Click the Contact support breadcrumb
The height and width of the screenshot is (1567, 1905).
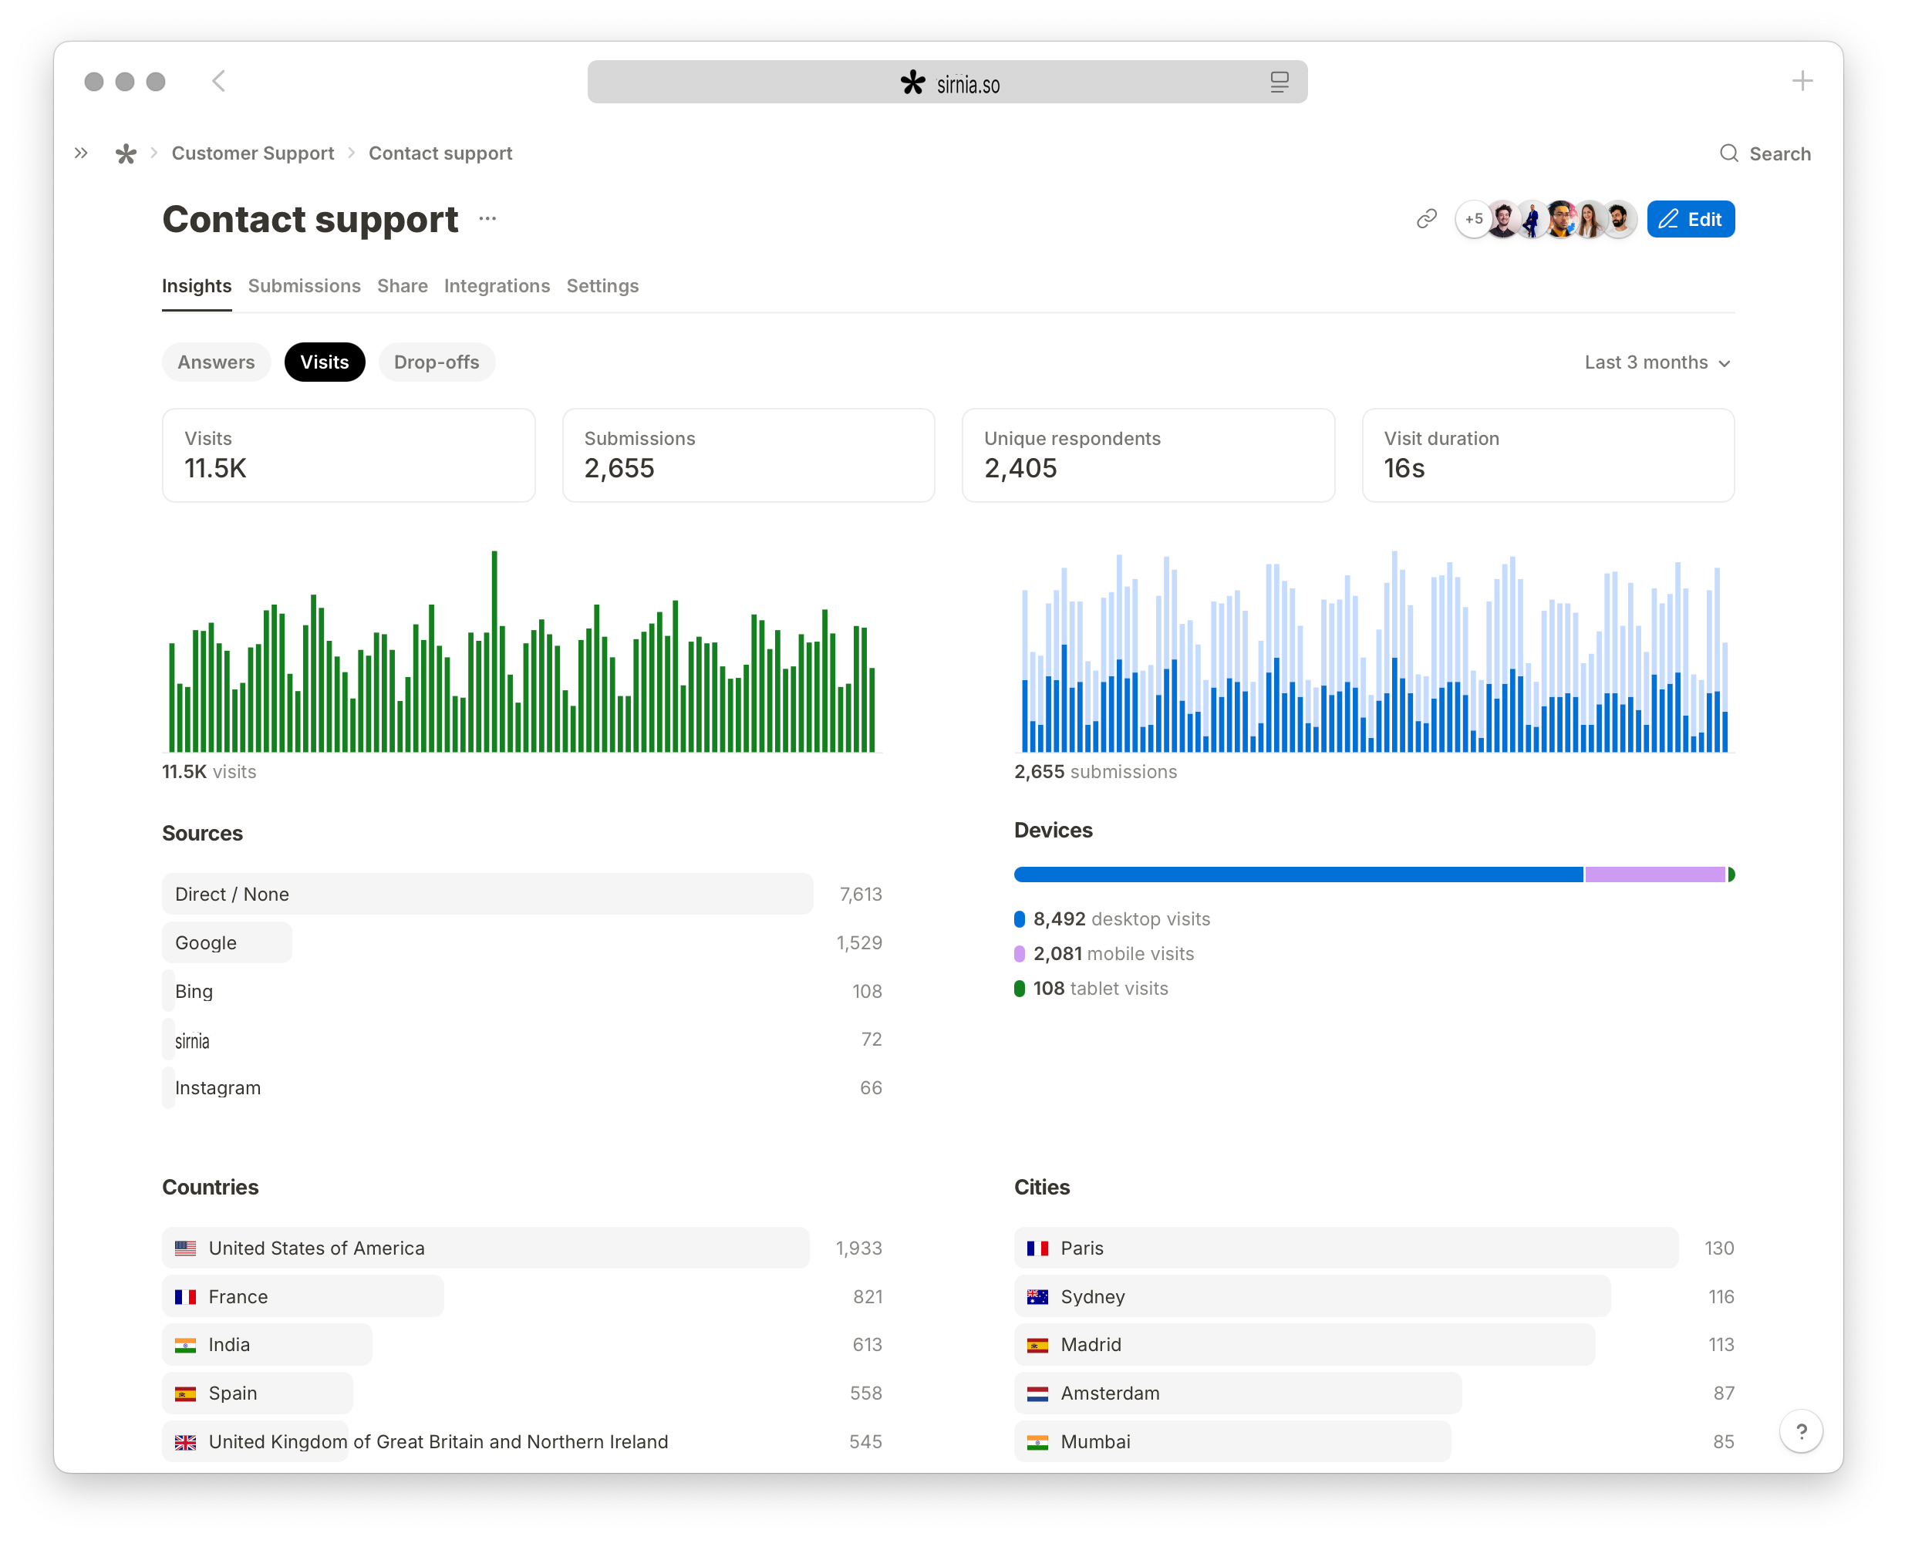[440, 153]
